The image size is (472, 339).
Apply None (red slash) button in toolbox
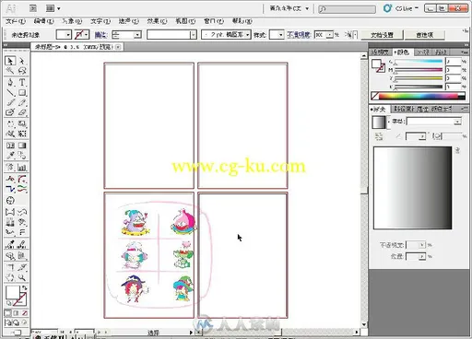tap(24, 313)
